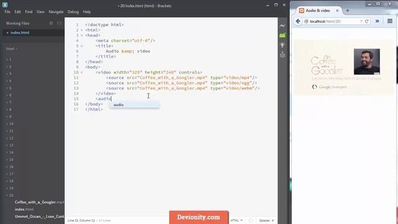Open Coffee_with_a_Googler.mp4 in file tree
This screenshot has width=398, height=224.
(39, 202)
